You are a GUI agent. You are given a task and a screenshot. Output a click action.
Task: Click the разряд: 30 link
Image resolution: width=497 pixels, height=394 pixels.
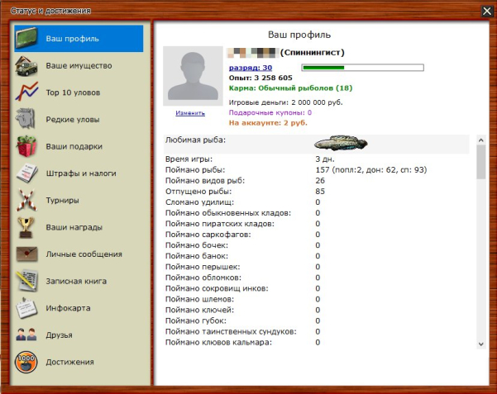click(x=250, y=68)
